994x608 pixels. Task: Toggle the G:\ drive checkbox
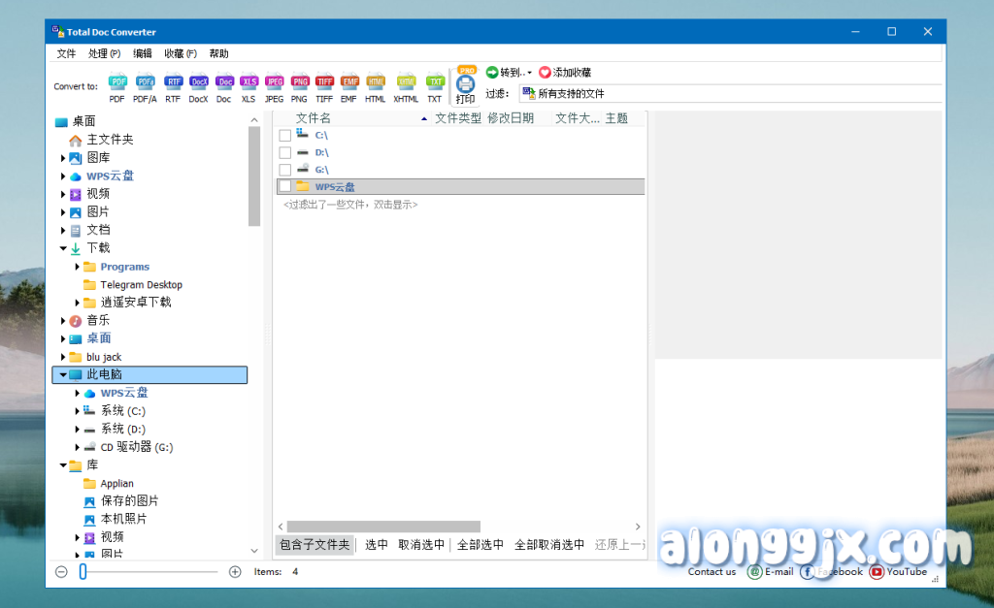[285, 170]
